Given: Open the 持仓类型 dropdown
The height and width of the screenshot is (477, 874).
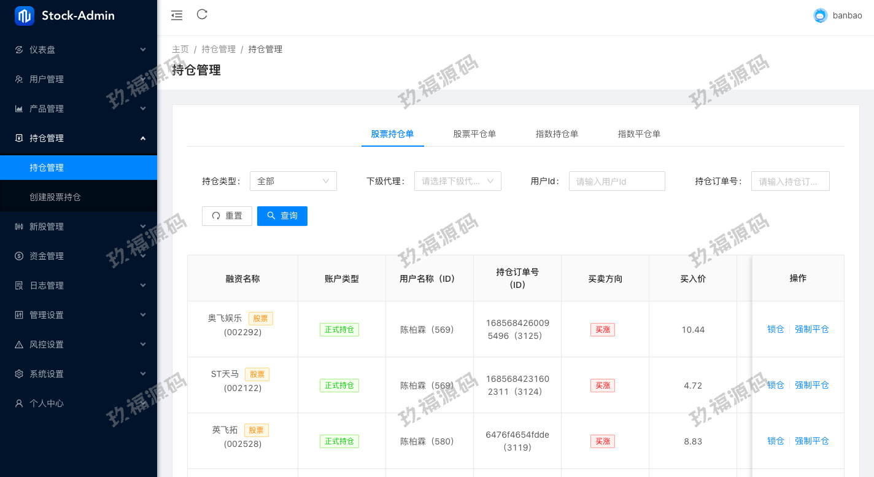Looking at the screenshot, I should [293, 181].
